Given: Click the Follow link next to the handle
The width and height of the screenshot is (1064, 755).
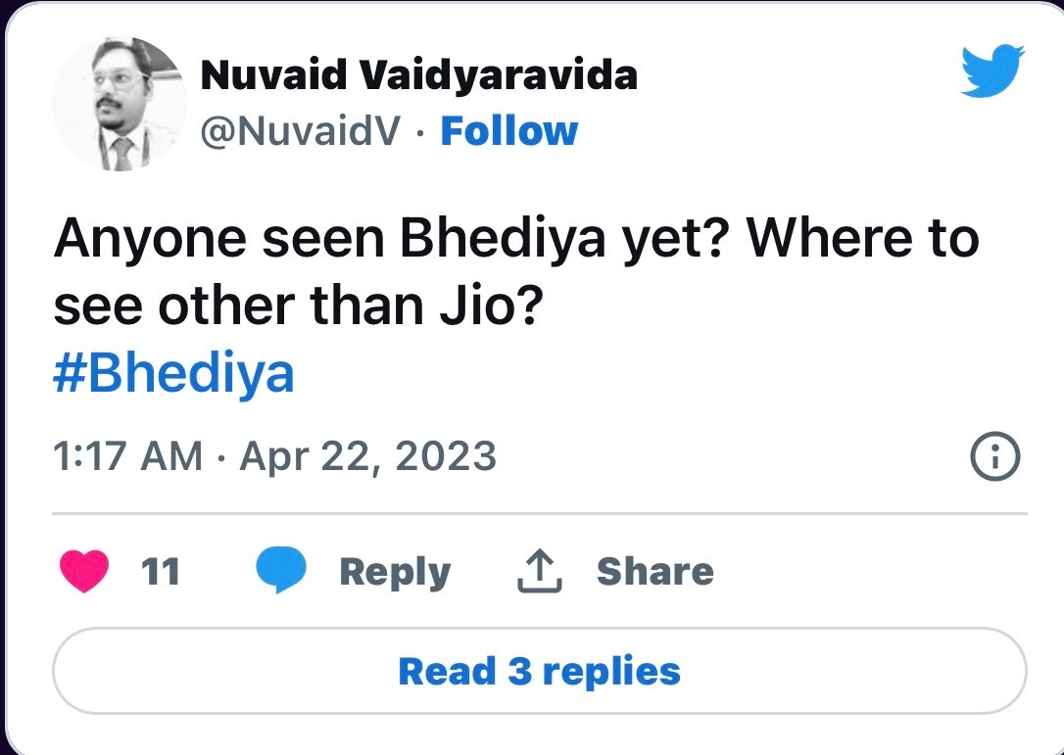Looking at the screenshot, I should click(x=510, y=129).
